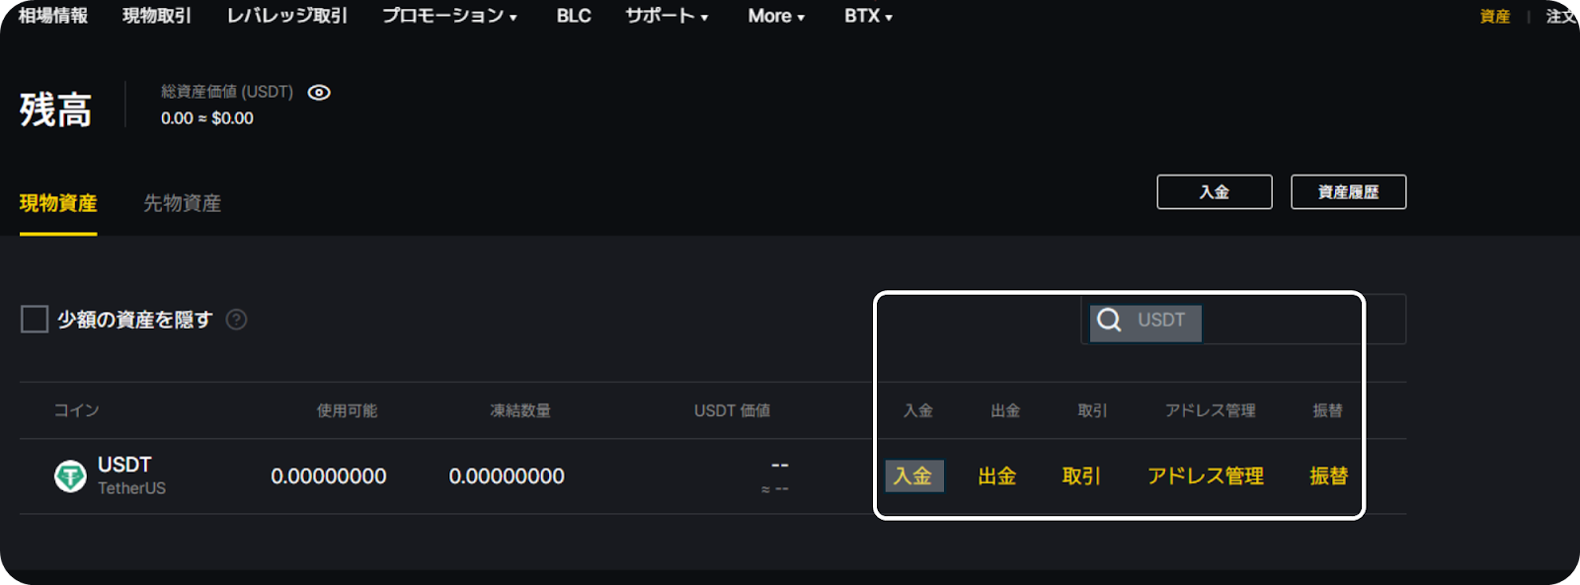Click the magnifier icon in the search box

click(x=1109, y=321)
